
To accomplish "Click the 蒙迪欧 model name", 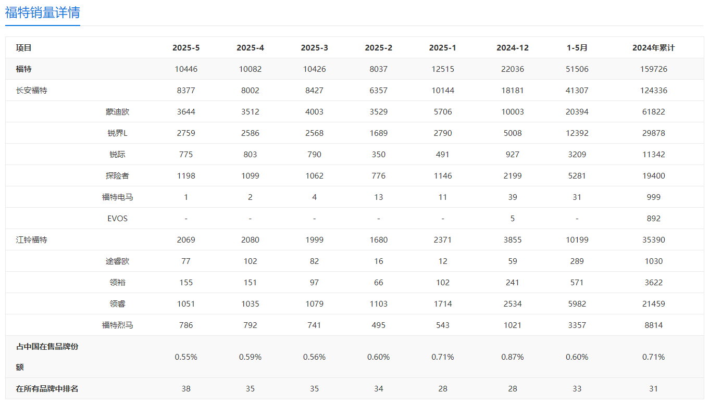I will pyautogui.click(x=117, y=112).
